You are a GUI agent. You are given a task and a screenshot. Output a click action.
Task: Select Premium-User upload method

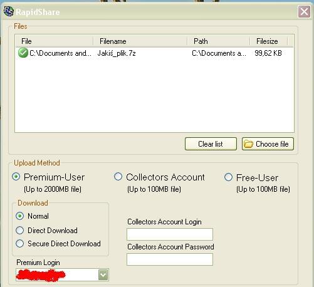pos(16,177)
